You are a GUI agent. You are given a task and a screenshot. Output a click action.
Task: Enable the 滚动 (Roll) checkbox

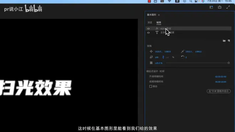(x=151, y=86)
